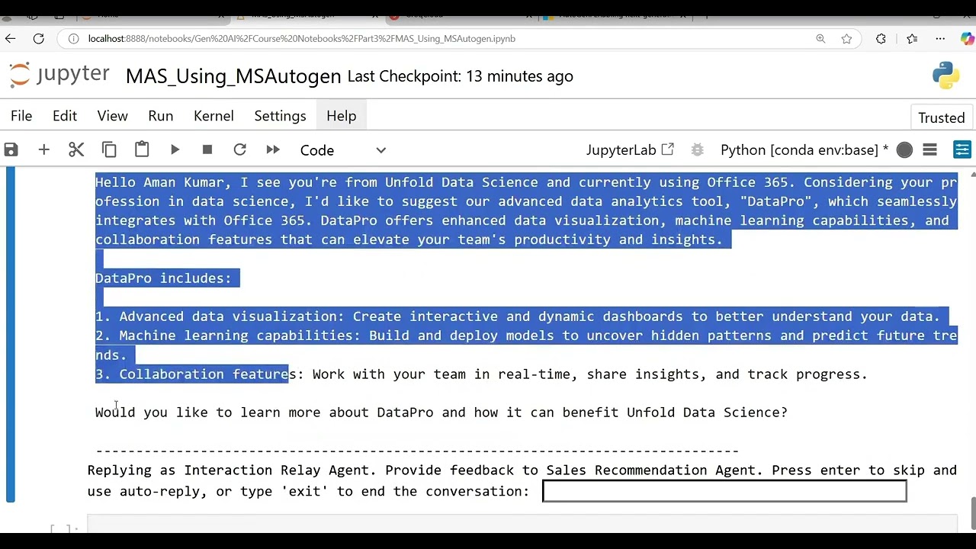Open the cell type Code dropdown
This screenshot has height=549, width=976.
click(x=343, y=150)
